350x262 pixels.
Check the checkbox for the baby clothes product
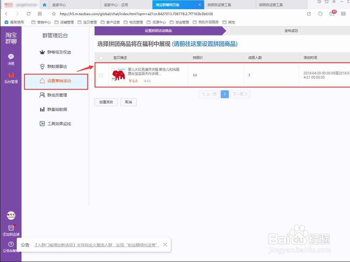(100, 75)
